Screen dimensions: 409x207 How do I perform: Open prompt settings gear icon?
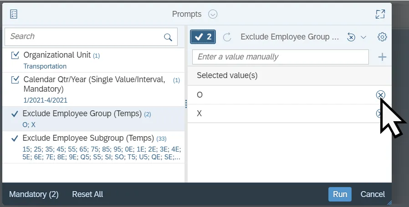point(382,37)
